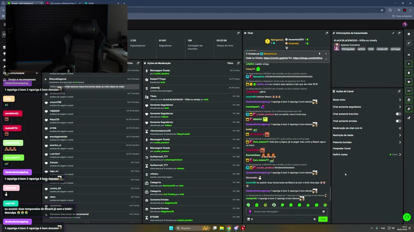Viewport: 414px width, 232px height.
Task: Click the Windows taskbar search box
Action: point(193,228)
